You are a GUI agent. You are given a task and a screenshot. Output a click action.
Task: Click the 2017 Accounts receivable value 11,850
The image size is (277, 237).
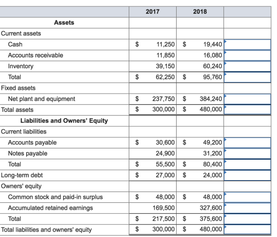166,55
